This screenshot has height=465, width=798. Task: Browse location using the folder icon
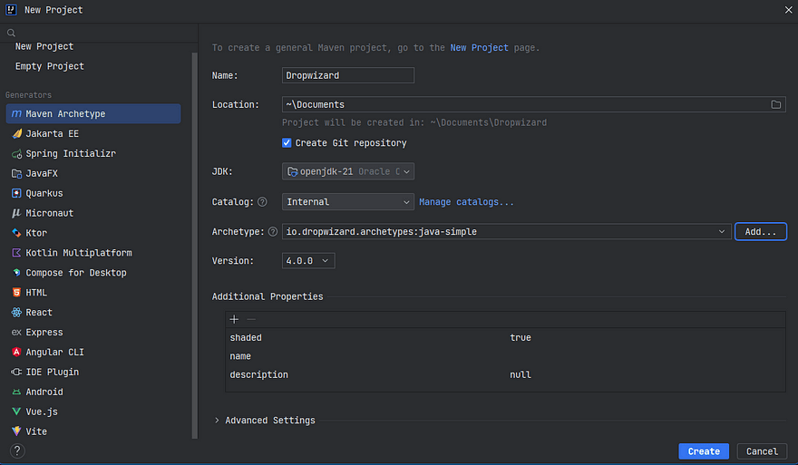[x=776, y=104]
